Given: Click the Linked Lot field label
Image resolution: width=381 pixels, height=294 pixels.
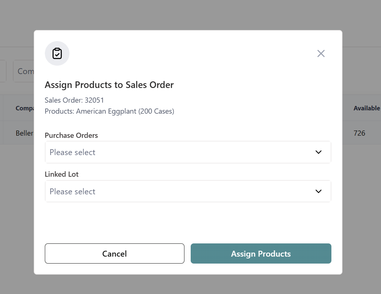Looking at the screenshot, I should pyautogui.click(x=62, y=174).
